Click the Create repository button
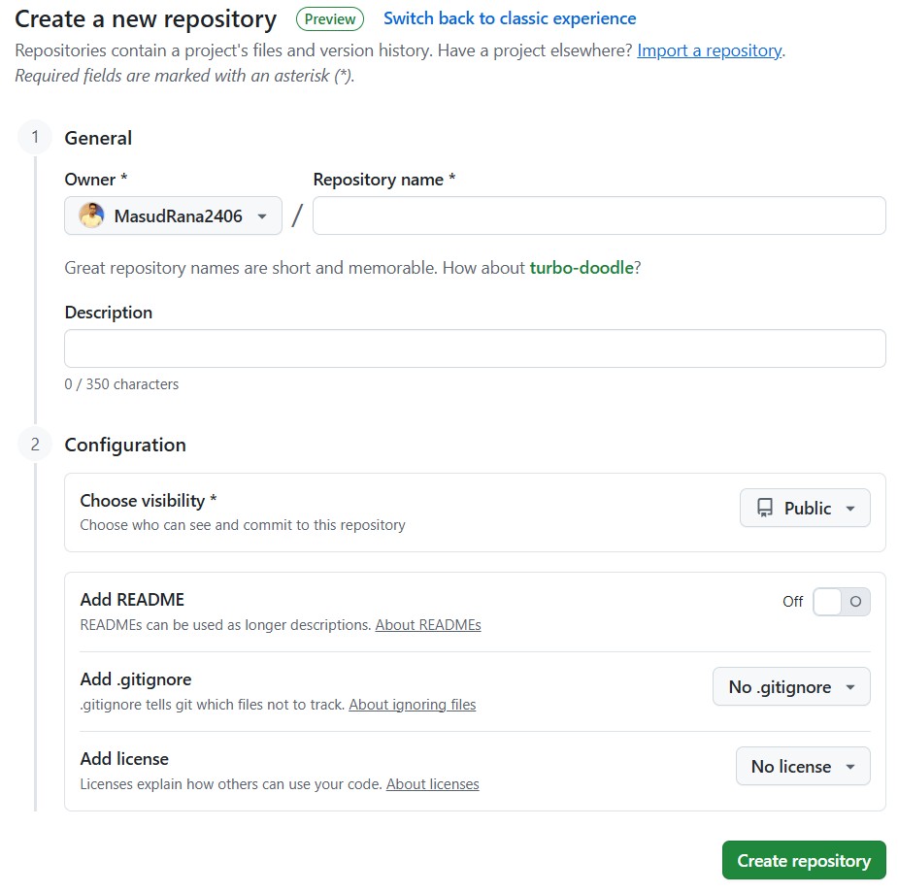This screenshot has width=898, height=893. 804,860
